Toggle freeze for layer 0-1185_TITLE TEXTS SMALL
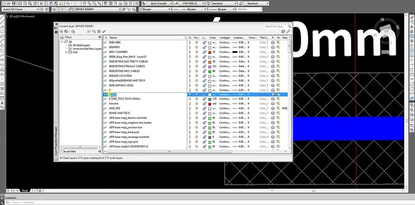This screenshot has height=205, width=415. [196, 99]
